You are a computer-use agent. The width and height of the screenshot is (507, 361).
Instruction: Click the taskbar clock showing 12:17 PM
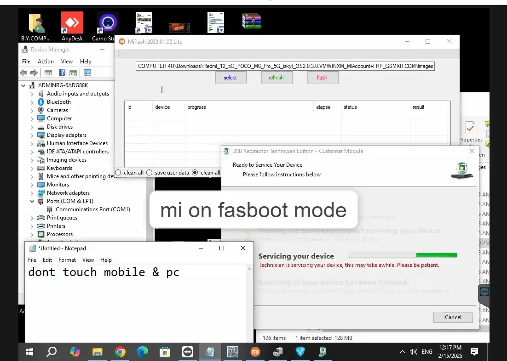tap(450, 352)
